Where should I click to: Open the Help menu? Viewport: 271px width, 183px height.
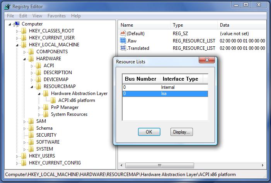[76, 16]
